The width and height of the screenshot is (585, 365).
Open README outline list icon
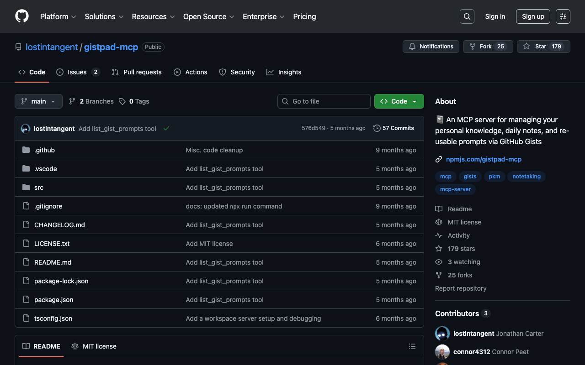[x=412, y=346]
